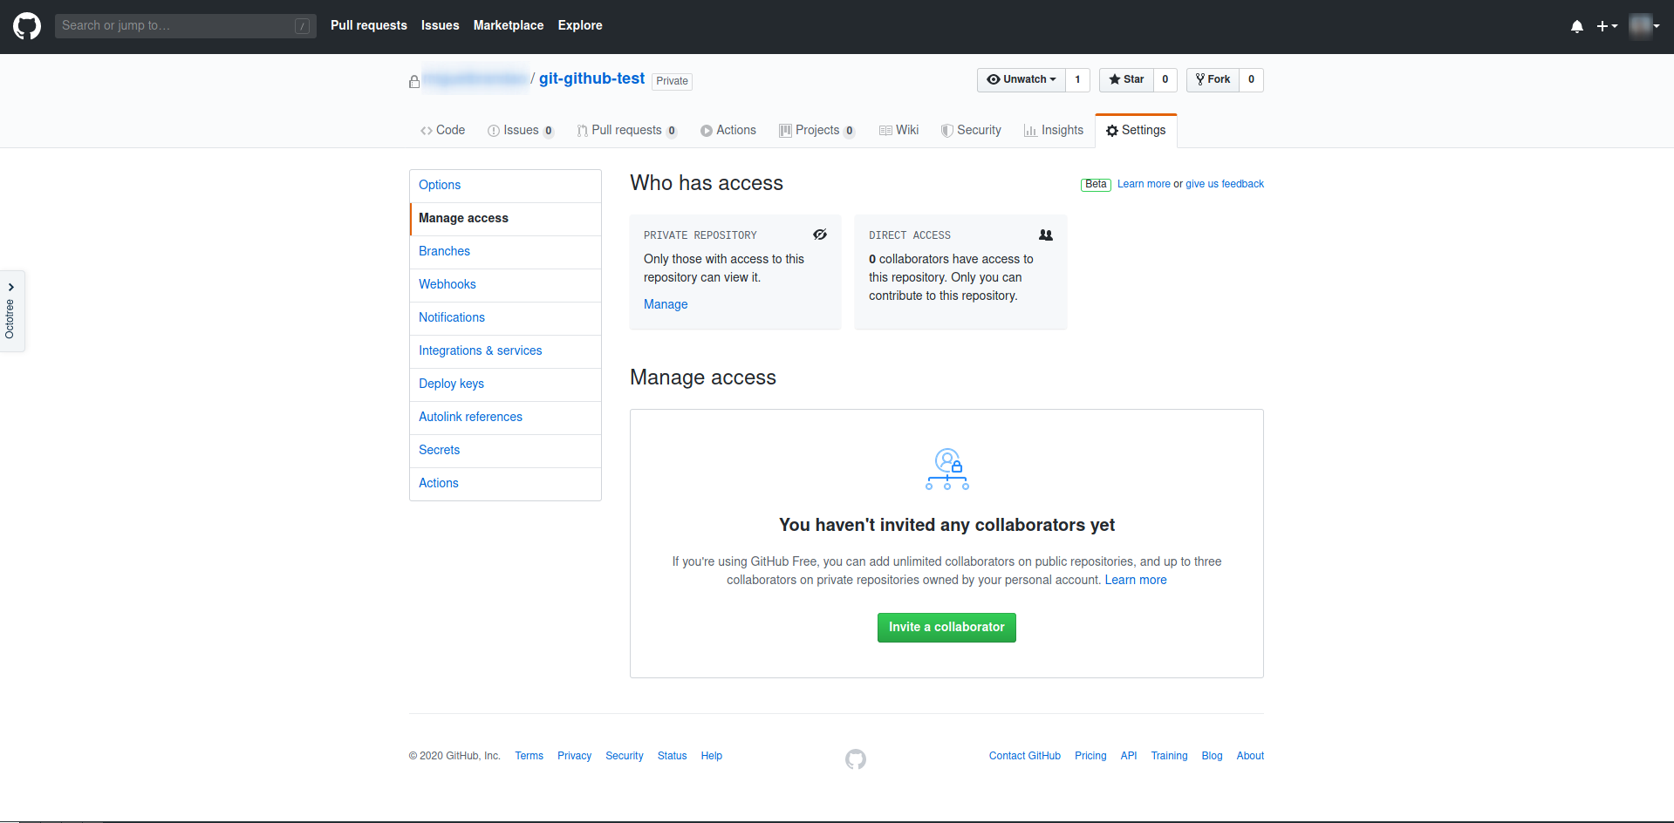Switch to the repository Security tab
The width and height of the screenshot is (1674, 823).
point(971,130)
